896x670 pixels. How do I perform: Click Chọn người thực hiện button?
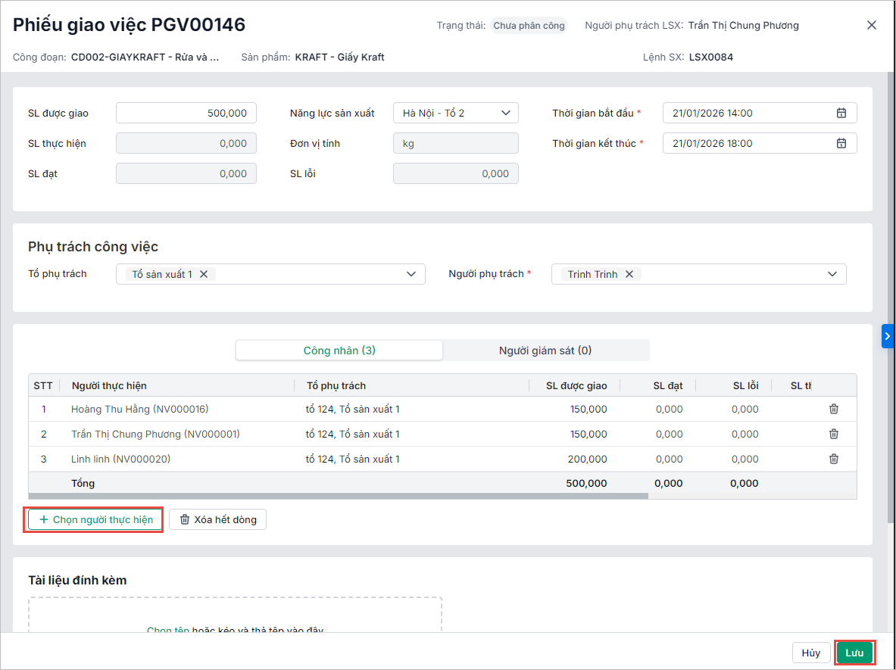pos(95,519)
